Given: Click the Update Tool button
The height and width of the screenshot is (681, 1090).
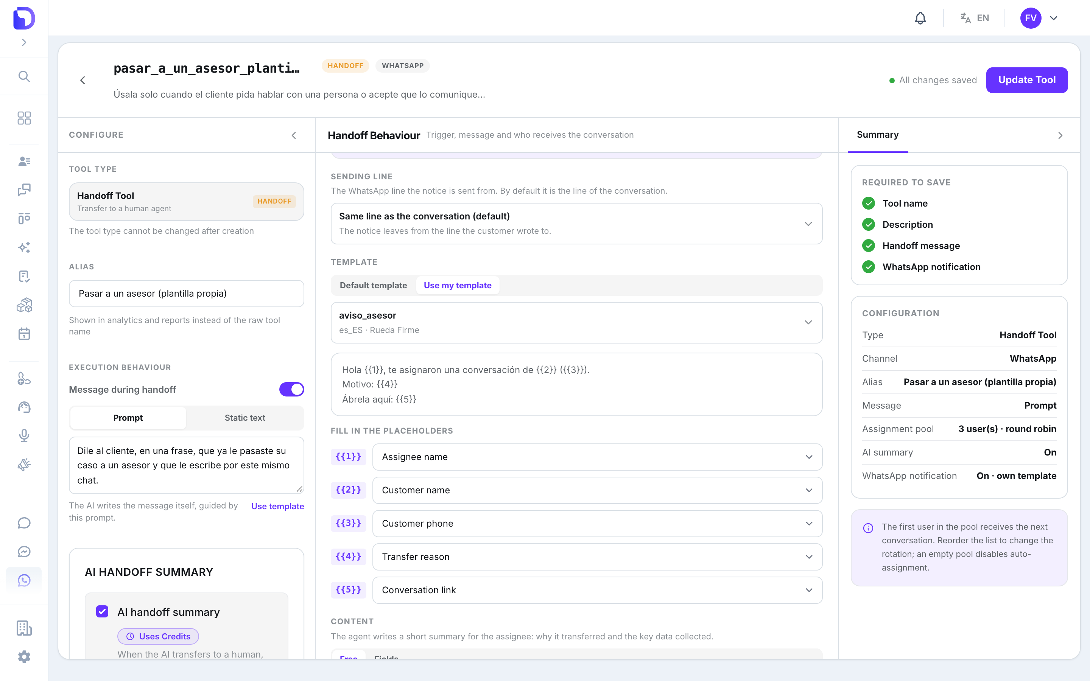Looking at the screenshot, I should pos(1026,80).
